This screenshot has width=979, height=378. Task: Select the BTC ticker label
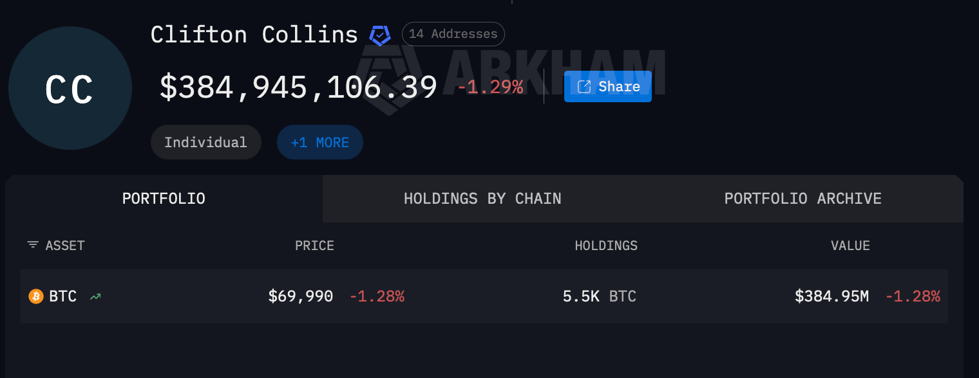63,296
